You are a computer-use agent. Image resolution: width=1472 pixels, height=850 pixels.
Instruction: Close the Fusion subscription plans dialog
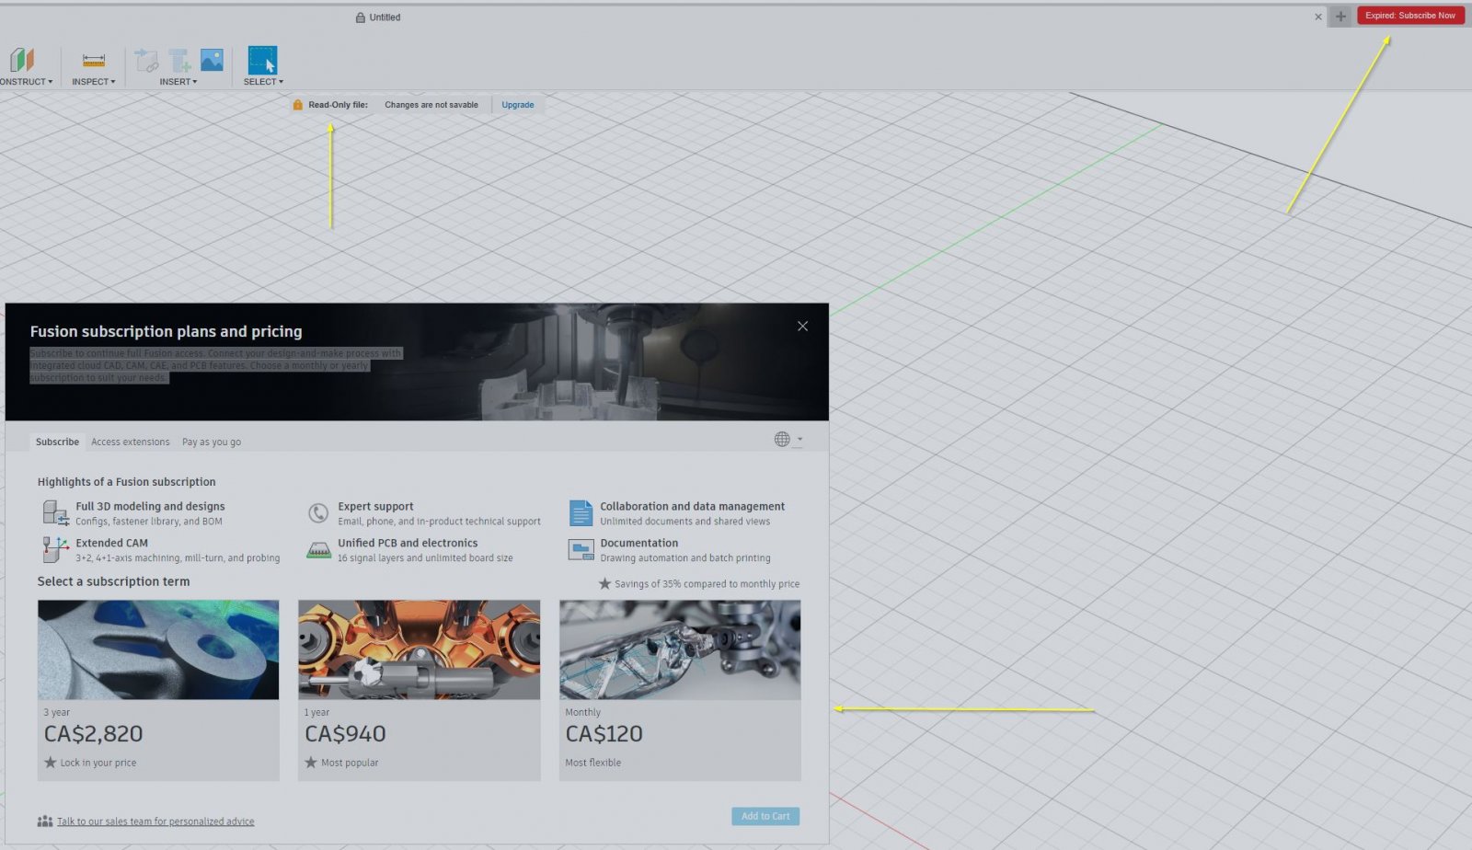(x=802, y=327)
